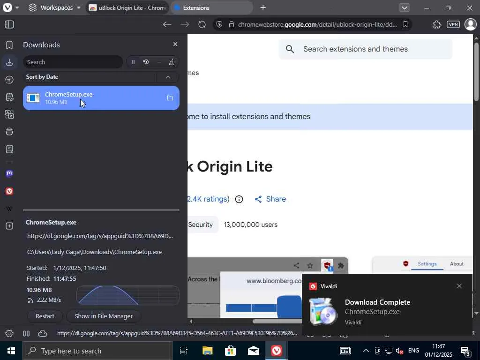Open the Bookmarks panel
This screenshot has width=480, height=360.
click(x=9, y=45)
